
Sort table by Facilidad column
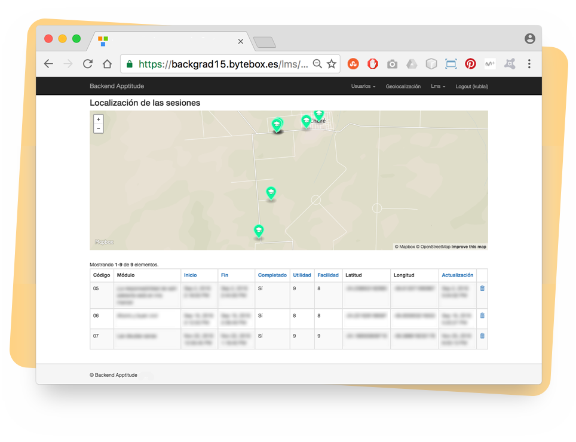pos(328,275)
